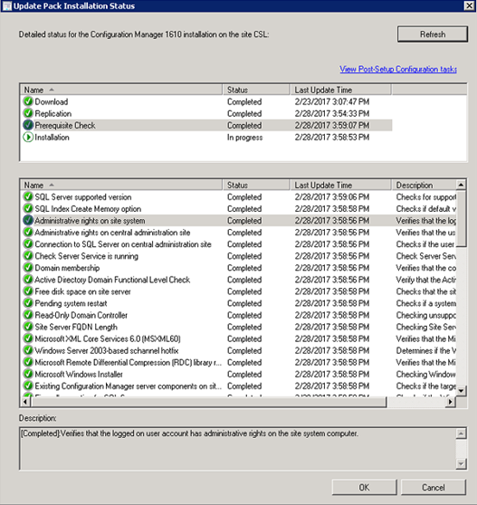Viewport: 477px width, 505px height.
Task: Click the status icon for SQL Index Create Memory option
Action: 28,209
